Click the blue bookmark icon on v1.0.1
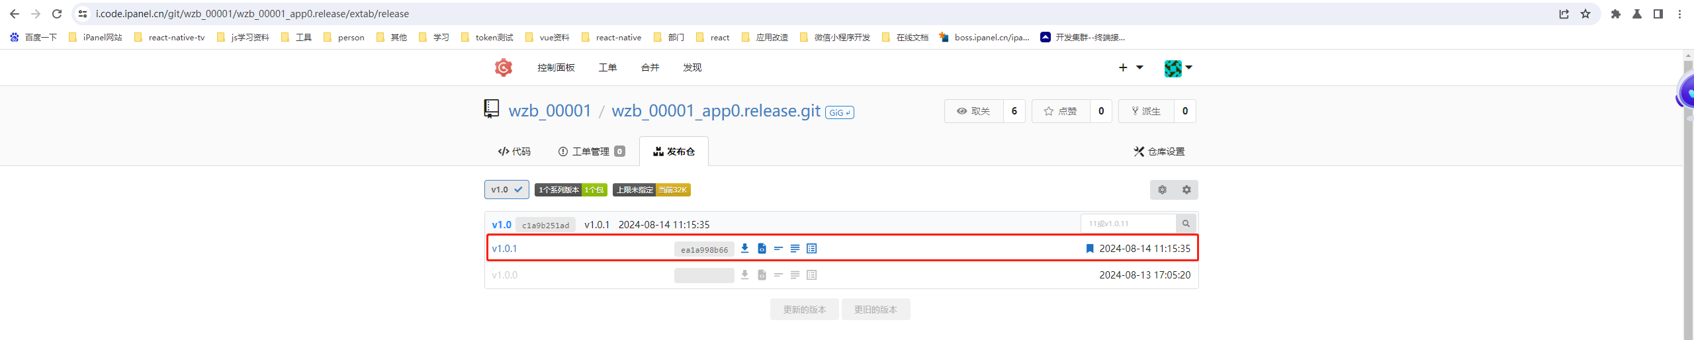1694x340 pixels. coord(1089,249)
